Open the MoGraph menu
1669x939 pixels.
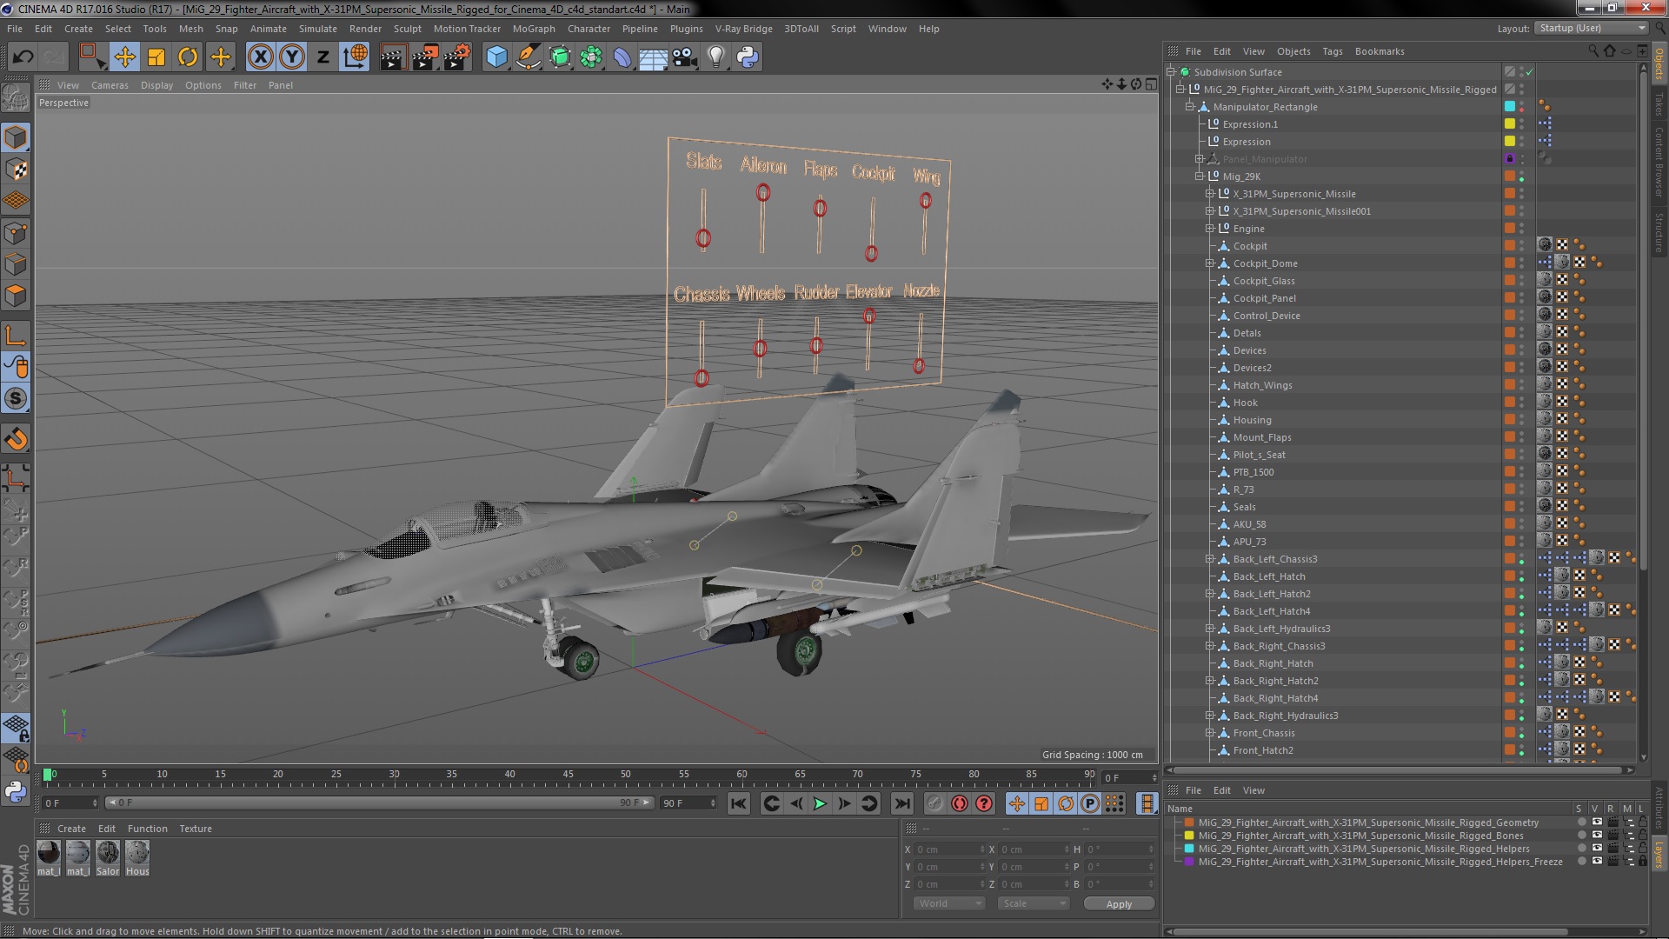coord(534,29)
